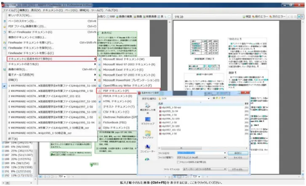Click the 背景画像 area tool in the toolbar

144,17
